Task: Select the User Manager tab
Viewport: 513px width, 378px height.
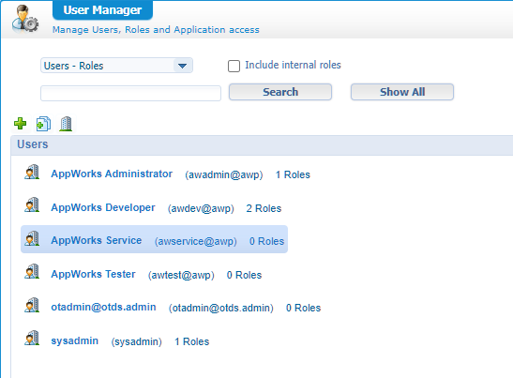Action: tap(102, 10)
